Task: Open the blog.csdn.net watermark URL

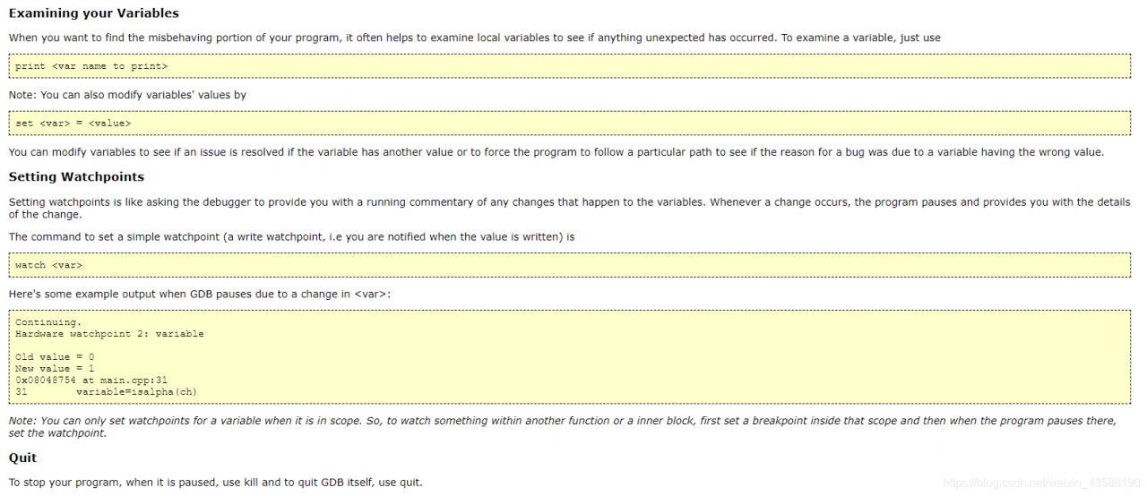Action: (1041, 483)
